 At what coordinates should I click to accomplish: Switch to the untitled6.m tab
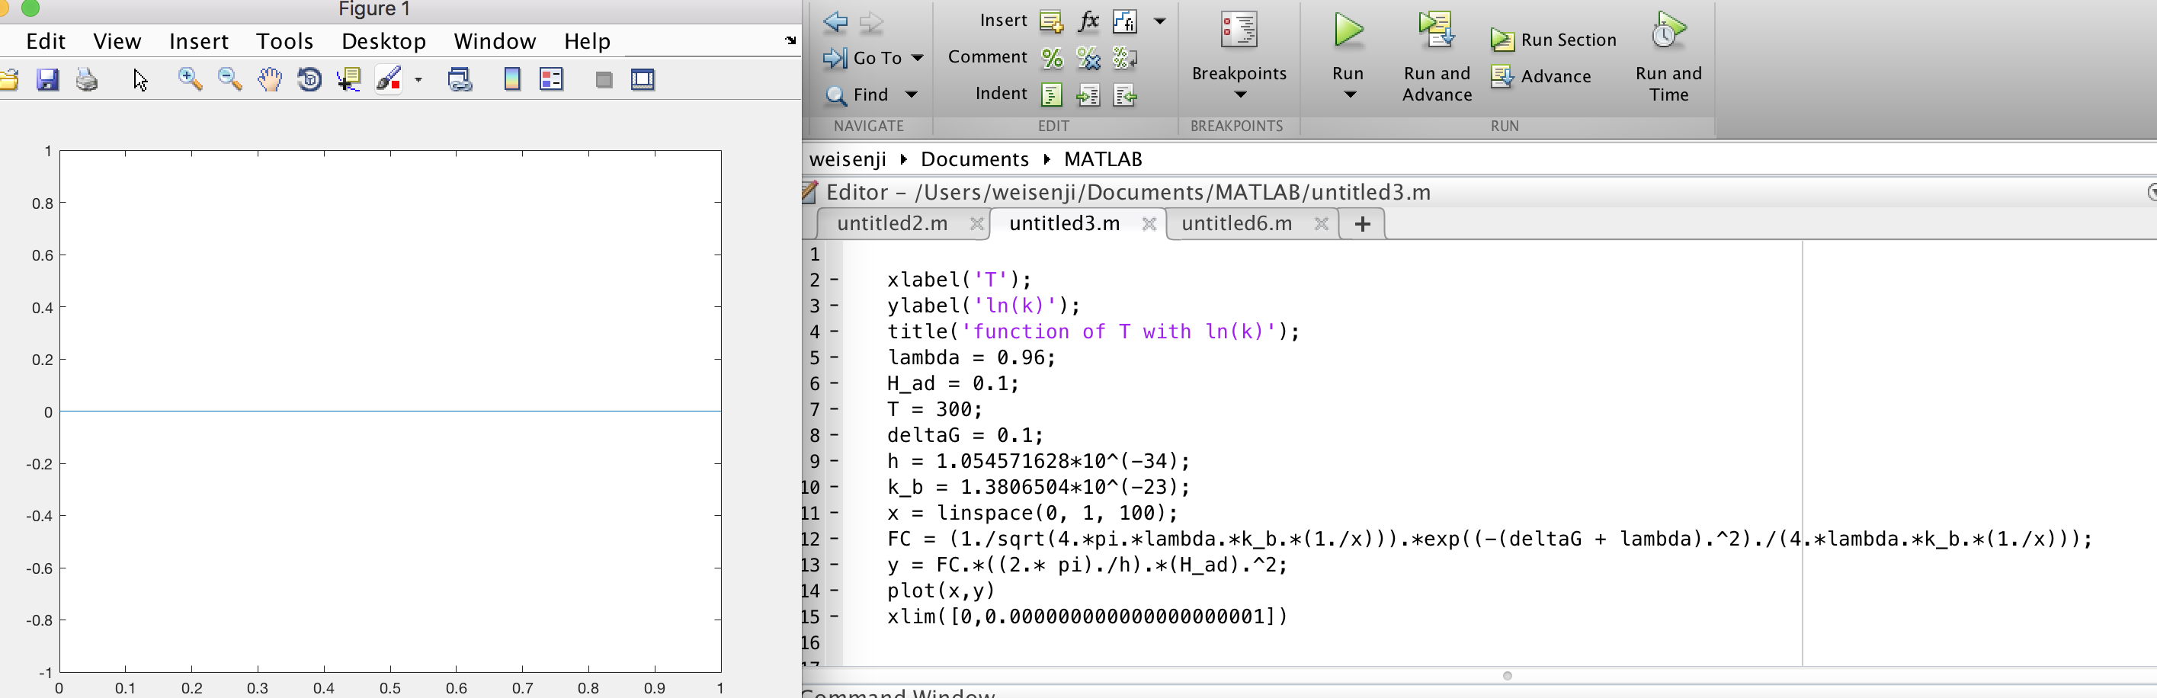(1237, 223)
